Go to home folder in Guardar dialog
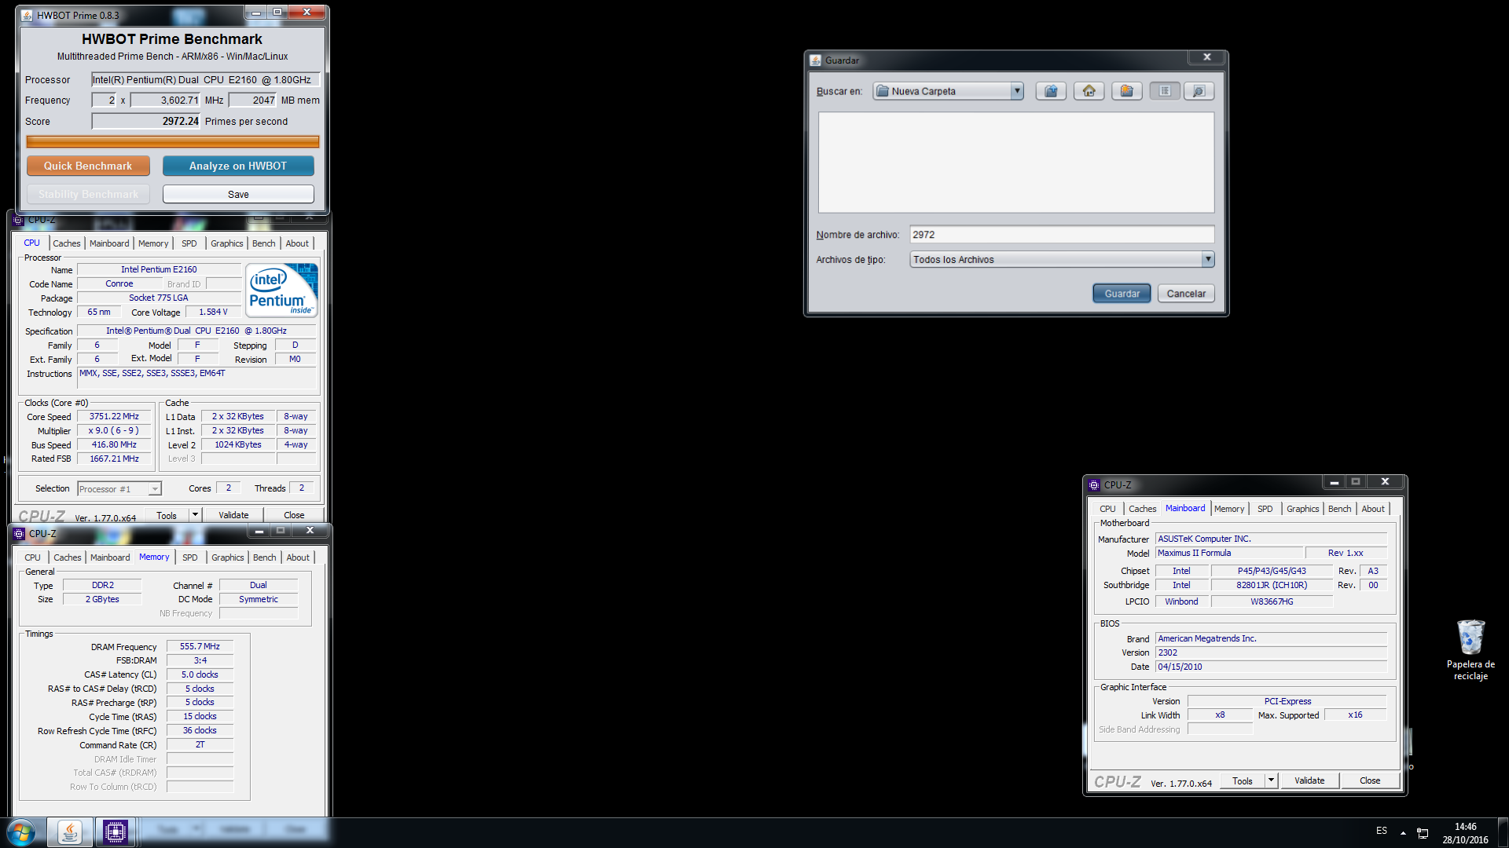Screen dimensions: 1509x848 pyautogui.click(x=1089, y=91)
